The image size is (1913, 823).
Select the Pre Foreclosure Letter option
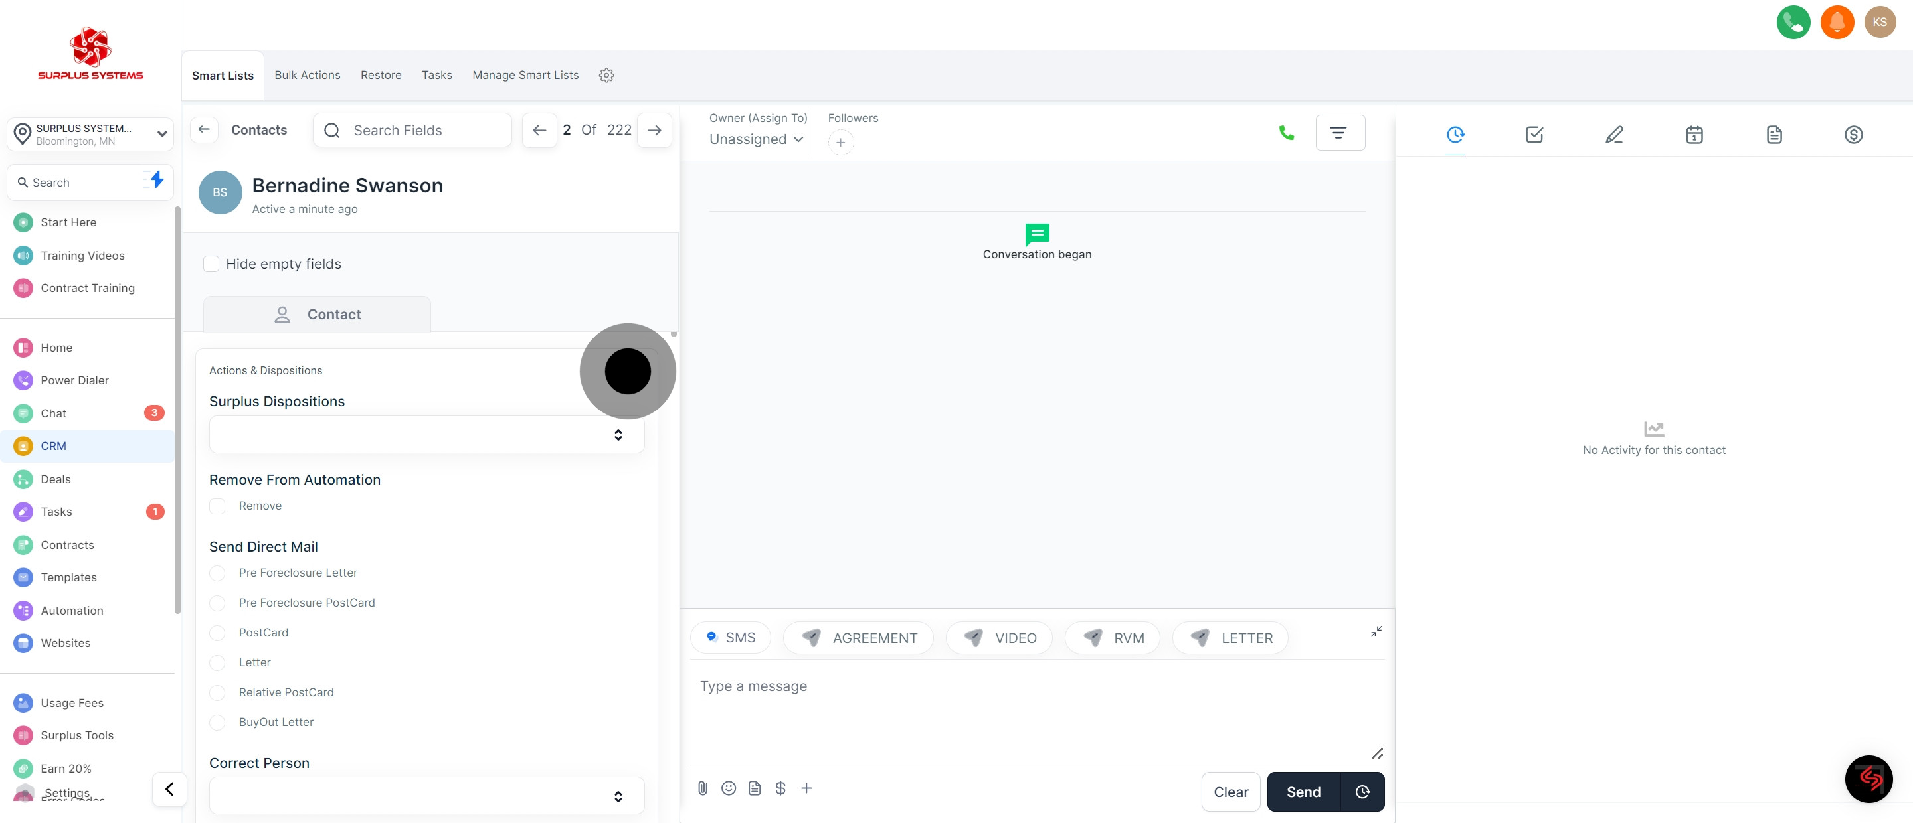(218, 573)
